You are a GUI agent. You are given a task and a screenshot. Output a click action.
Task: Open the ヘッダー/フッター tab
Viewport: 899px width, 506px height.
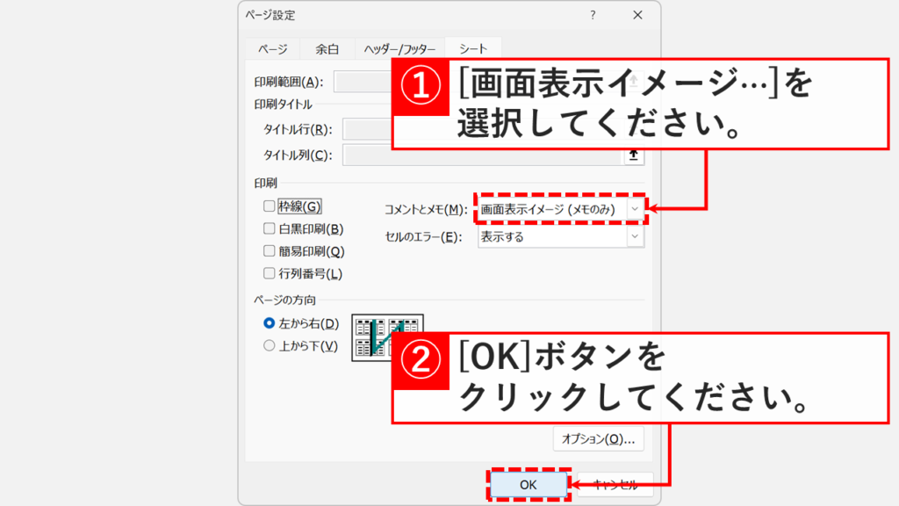pos(399,49)
